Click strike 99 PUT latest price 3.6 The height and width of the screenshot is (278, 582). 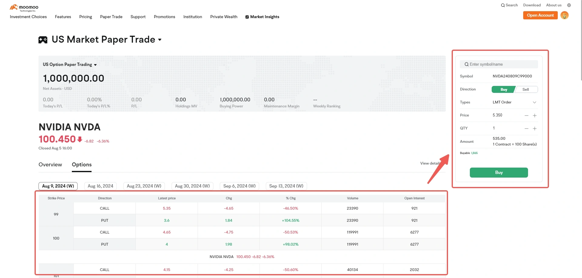click(x=167, y=221)
